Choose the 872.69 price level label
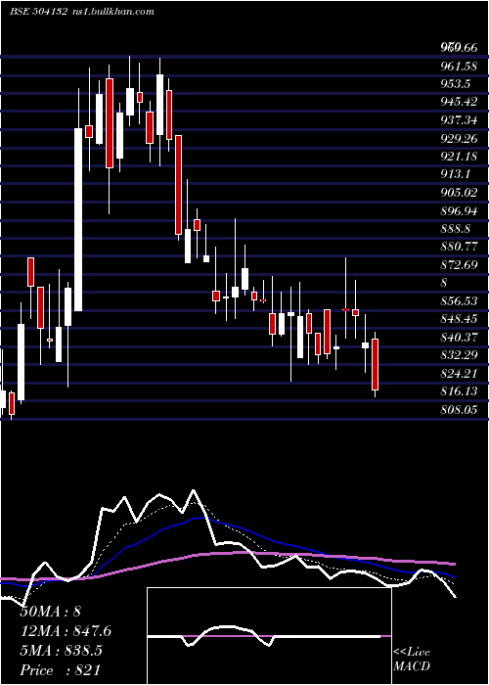The height and width of the screenshot is (685, 489). (x=459, y=265)
